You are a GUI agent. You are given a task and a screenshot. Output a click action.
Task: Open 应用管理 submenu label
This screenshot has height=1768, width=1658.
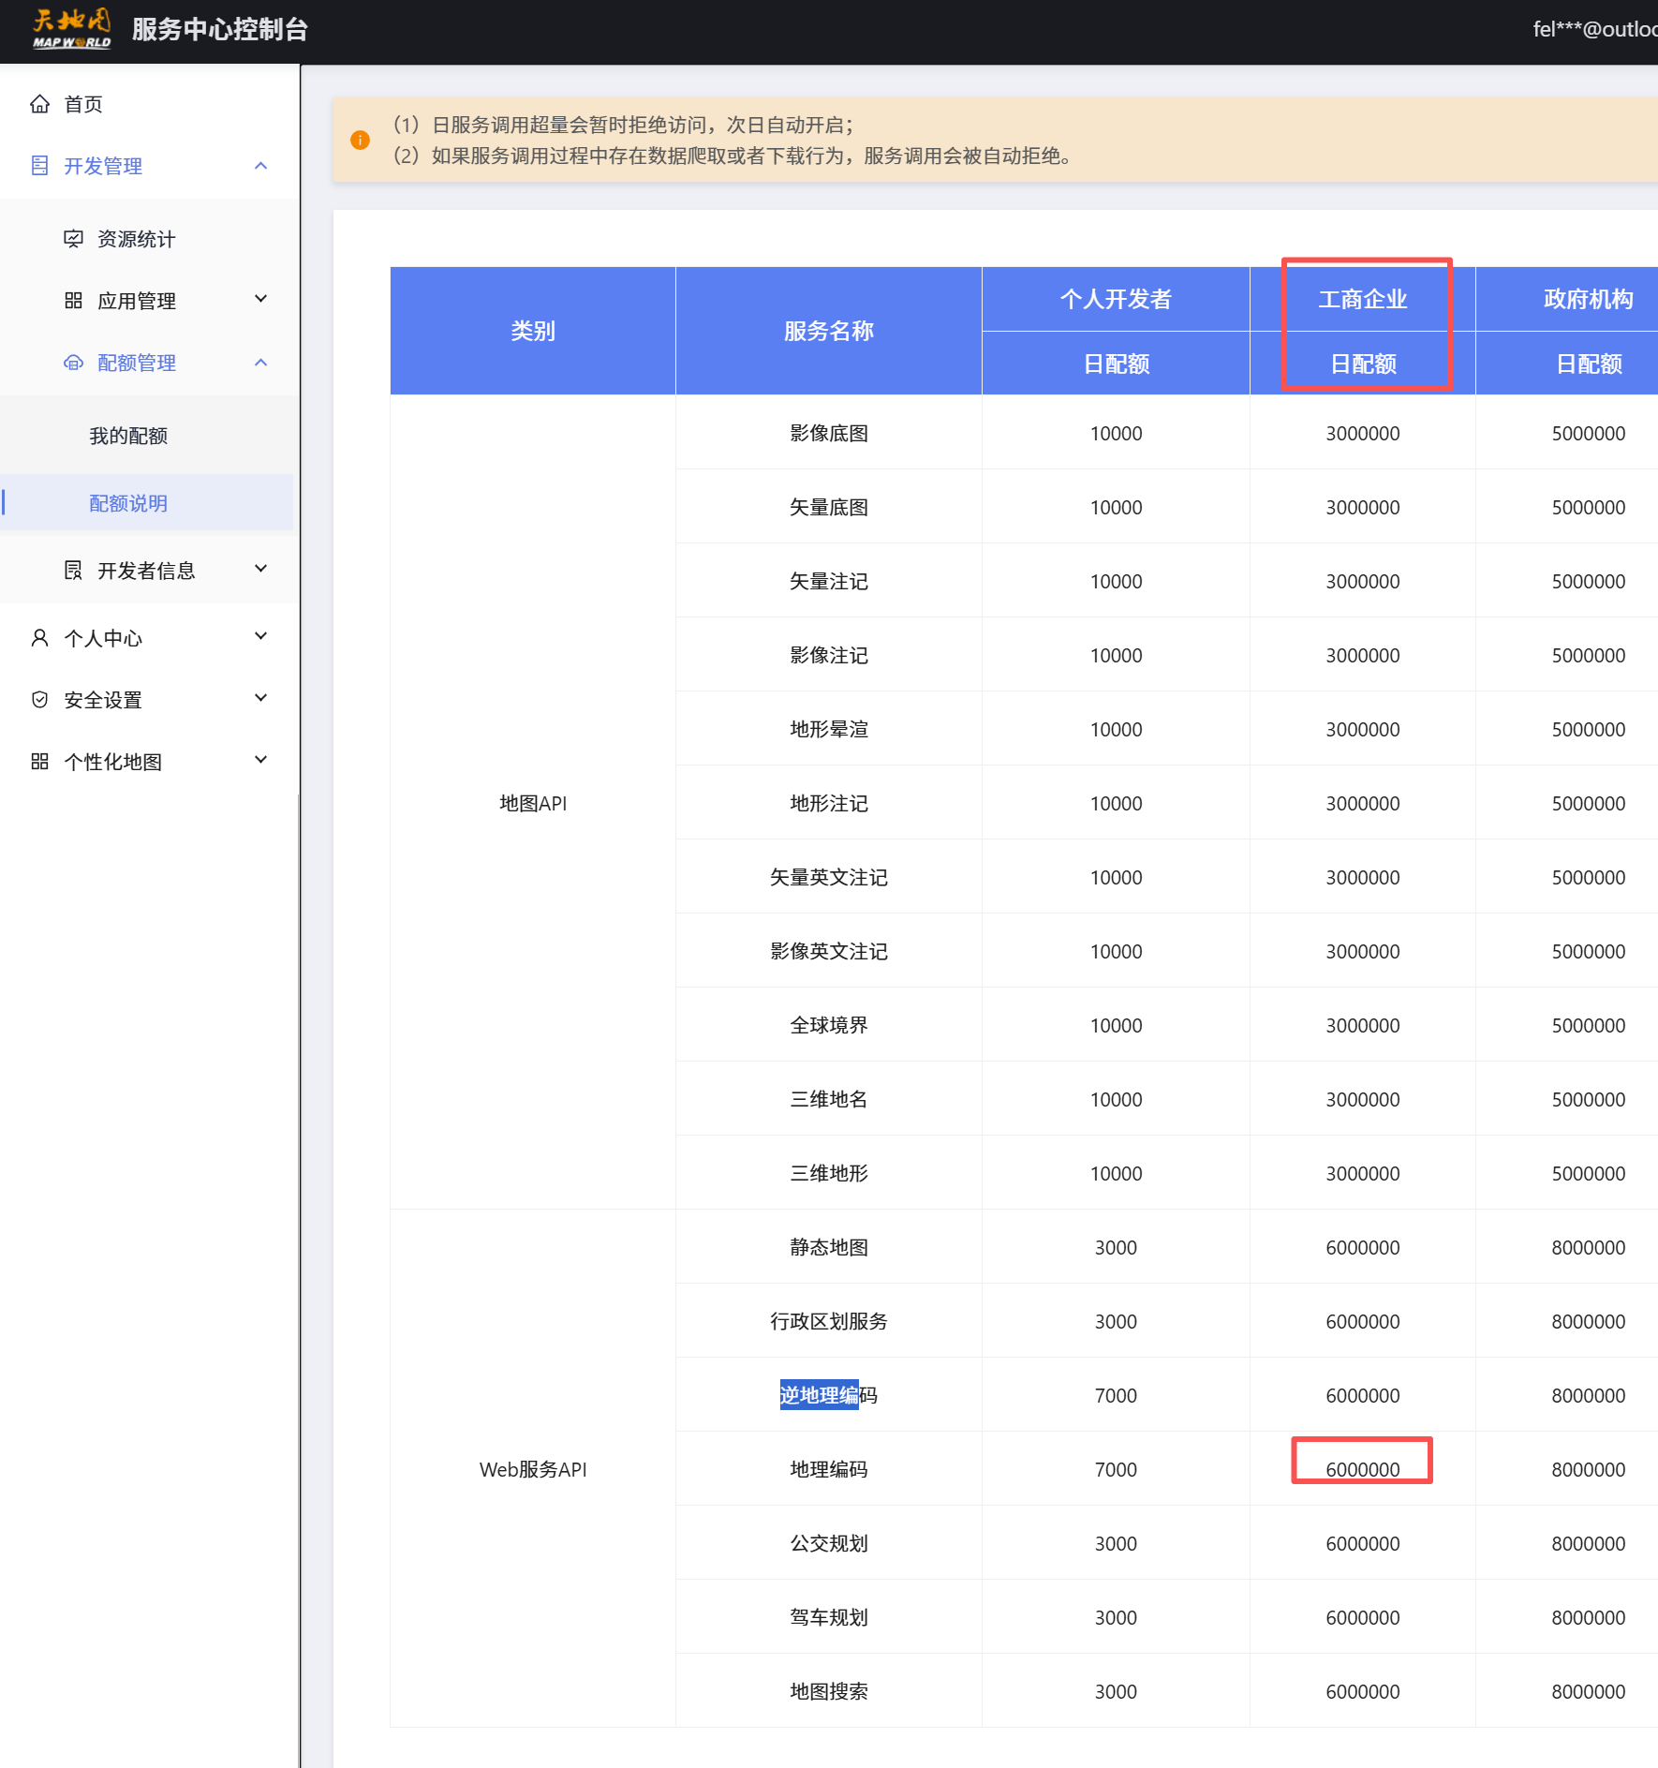coord(137,301)
